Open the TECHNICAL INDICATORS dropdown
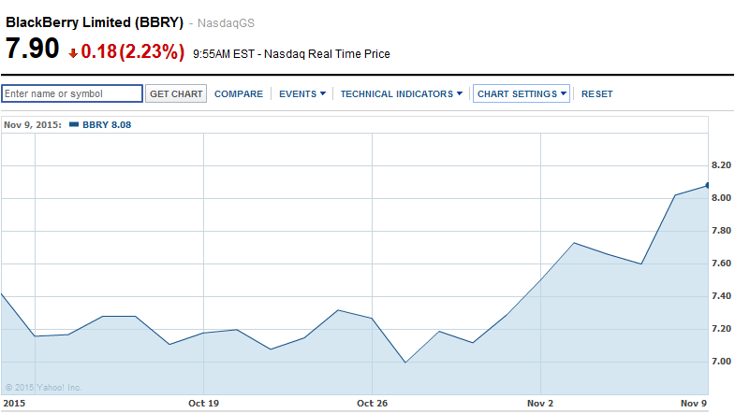Image resolution: width=735 pixels, height=413 pixels. 402,94
